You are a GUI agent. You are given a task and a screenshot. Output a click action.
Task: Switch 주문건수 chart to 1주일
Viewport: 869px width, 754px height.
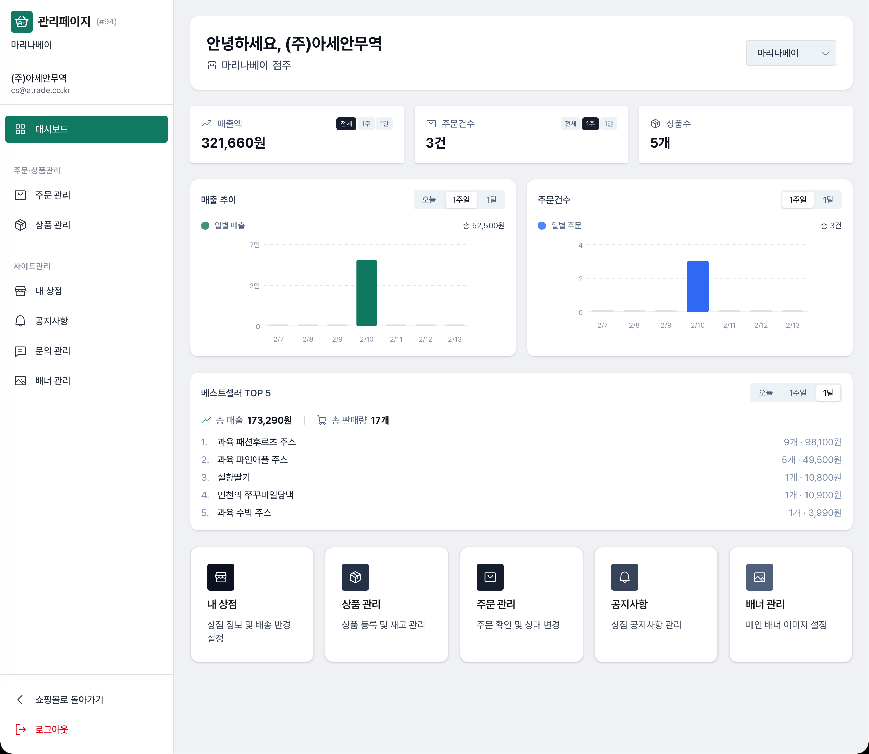(798, 200)
